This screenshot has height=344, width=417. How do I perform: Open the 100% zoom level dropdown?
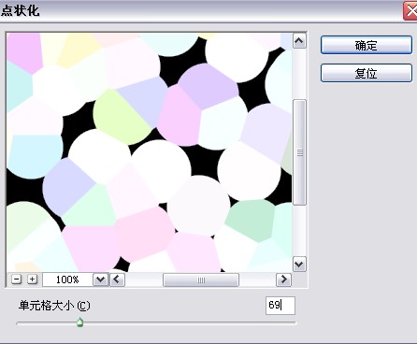tap(100, 279)
